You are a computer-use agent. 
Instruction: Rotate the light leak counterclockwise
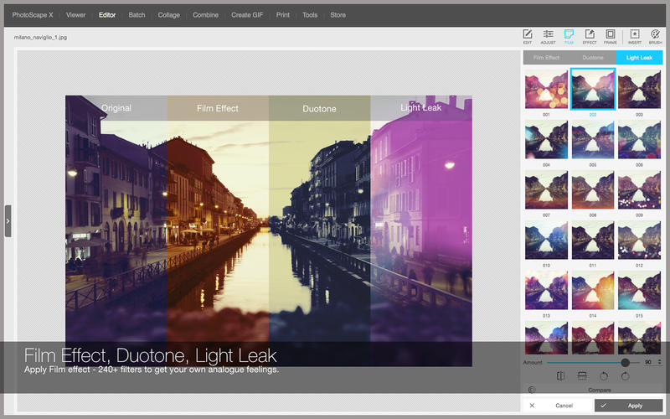pos(603,376)
